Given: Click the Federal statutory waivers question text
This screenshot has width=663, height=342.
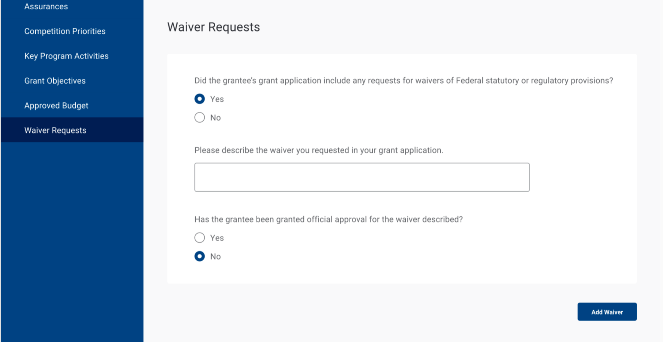Looking at the screenshot, I should click(x=403, y=81).
